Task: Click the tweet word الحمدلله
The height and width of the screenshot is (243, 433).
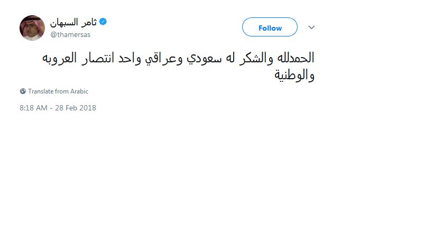Action: (x=296, y=58)
